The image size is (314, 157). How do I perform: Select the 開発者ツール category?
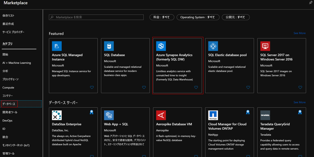click(x=10, y=112)
